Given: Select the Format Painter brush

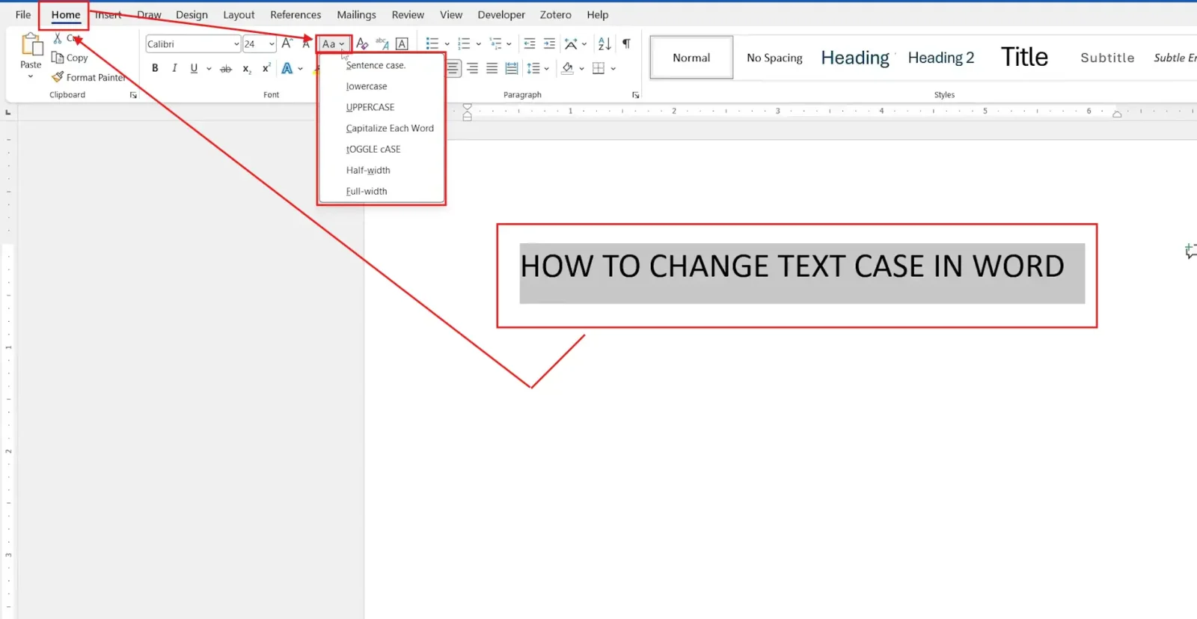Looking at the screenshot, I should coord(58,76).
